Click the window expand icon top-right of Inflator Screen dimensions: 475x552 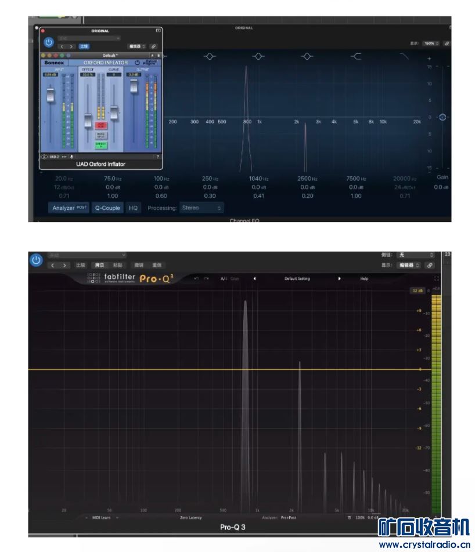(159, 31)
